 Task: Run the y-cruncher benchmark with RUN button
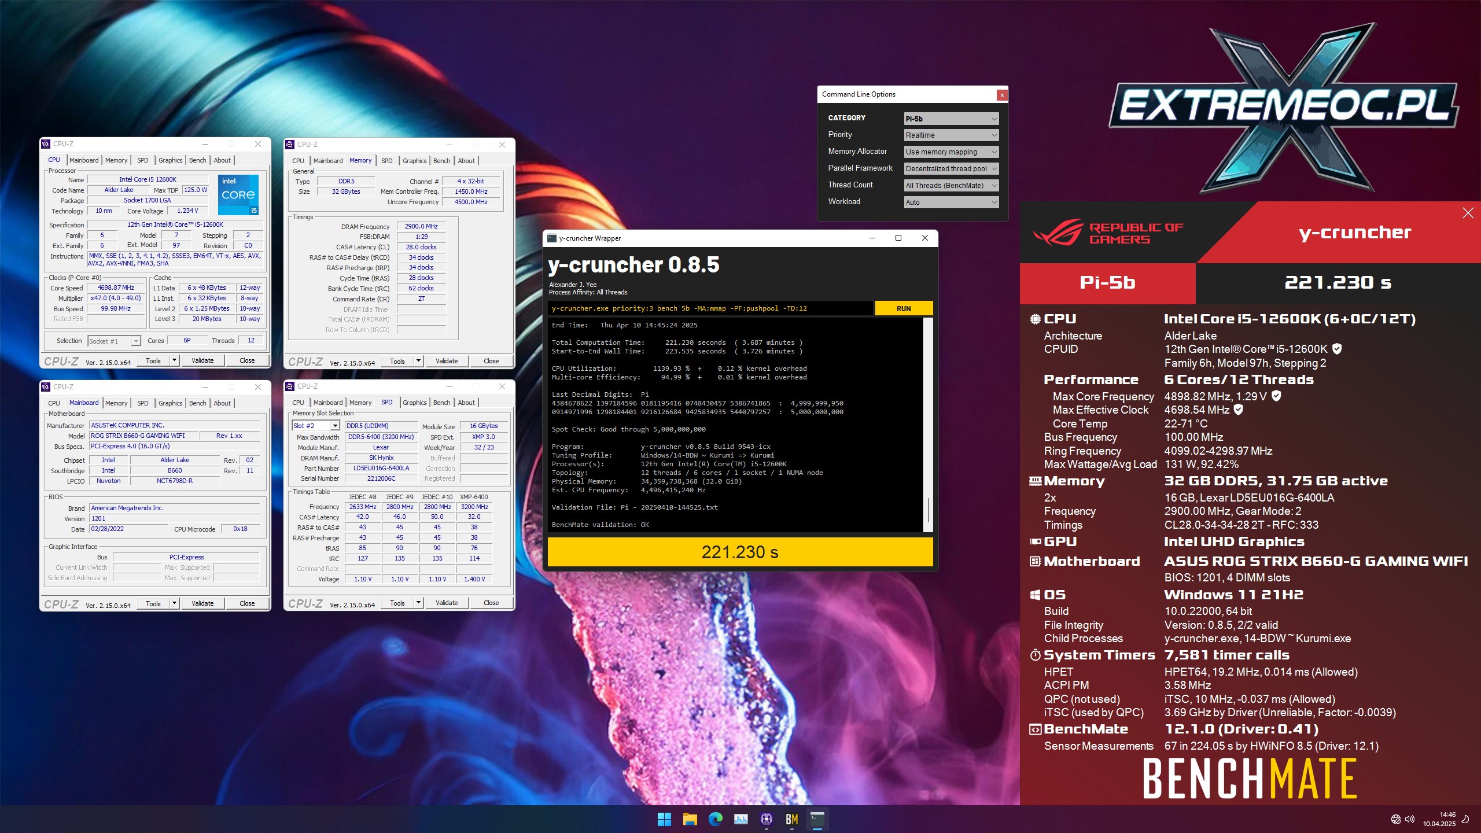coord(904,308)
